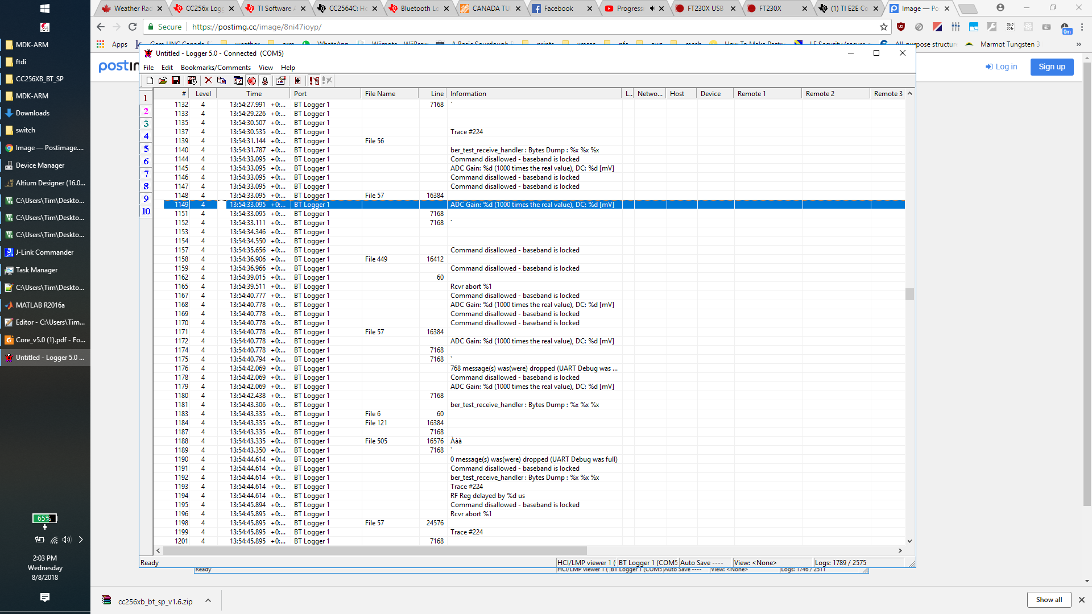Click the auto-save LOG timer icon
Viewport: 1092px width, 614px height.
pos(192,81)
